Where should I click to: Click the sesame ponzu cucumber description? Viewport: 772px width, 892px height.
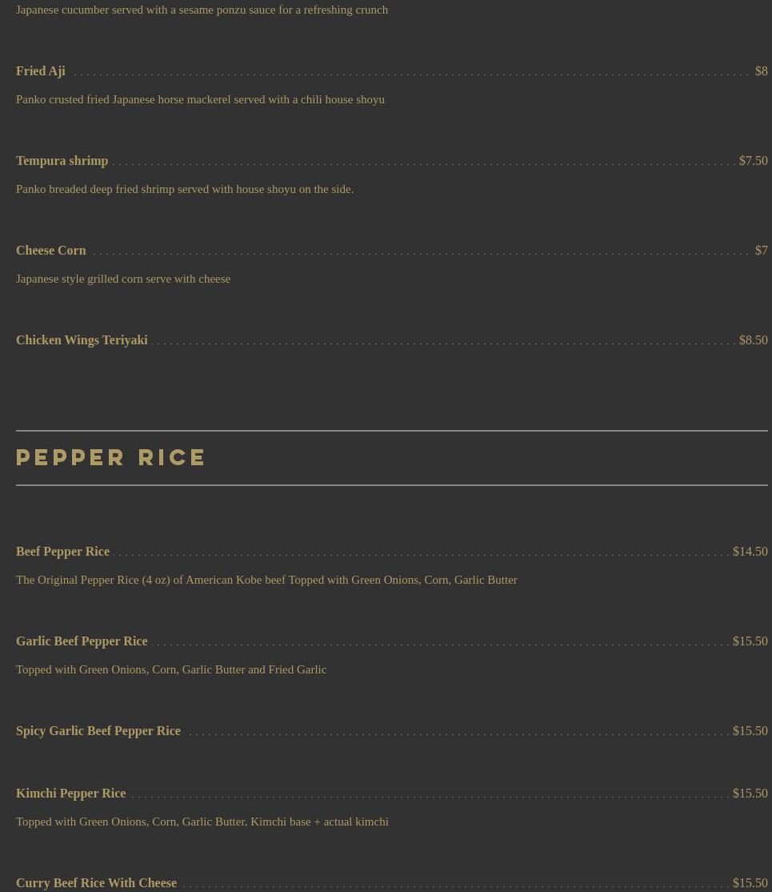click(202, 10)
